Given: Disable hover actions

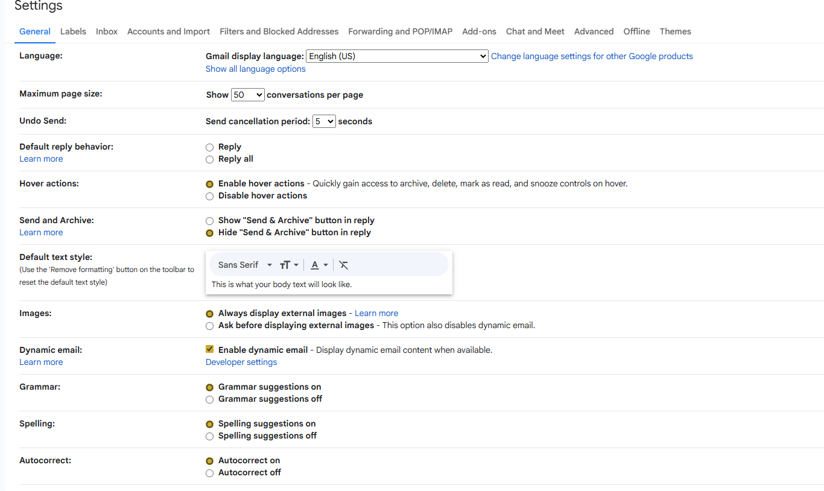Looking at the screenshot, I should tap(209, 196).
